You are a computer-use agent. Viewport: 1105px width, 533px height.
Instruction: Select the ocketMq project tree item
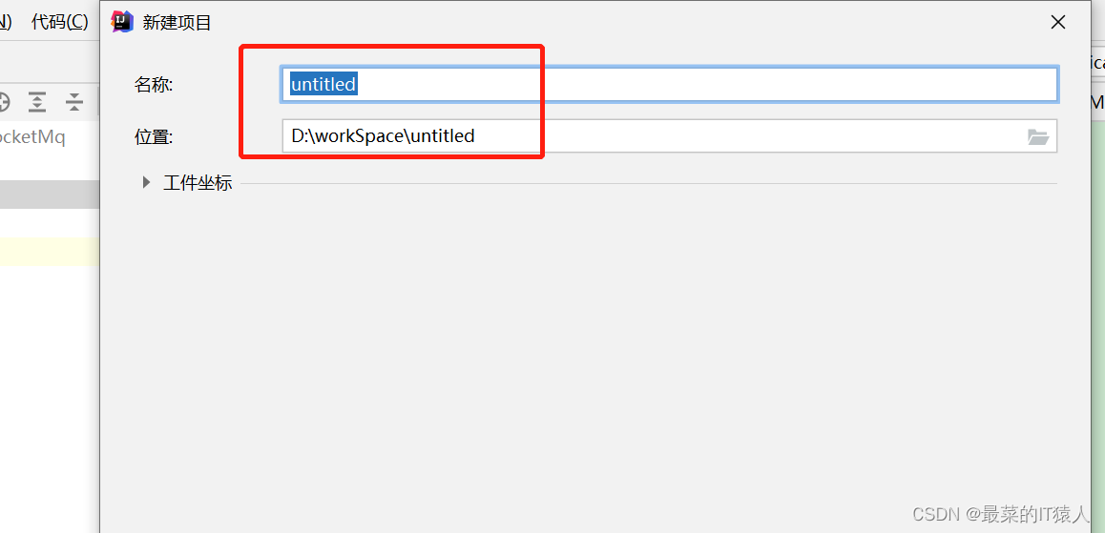[x=33, y=136]
